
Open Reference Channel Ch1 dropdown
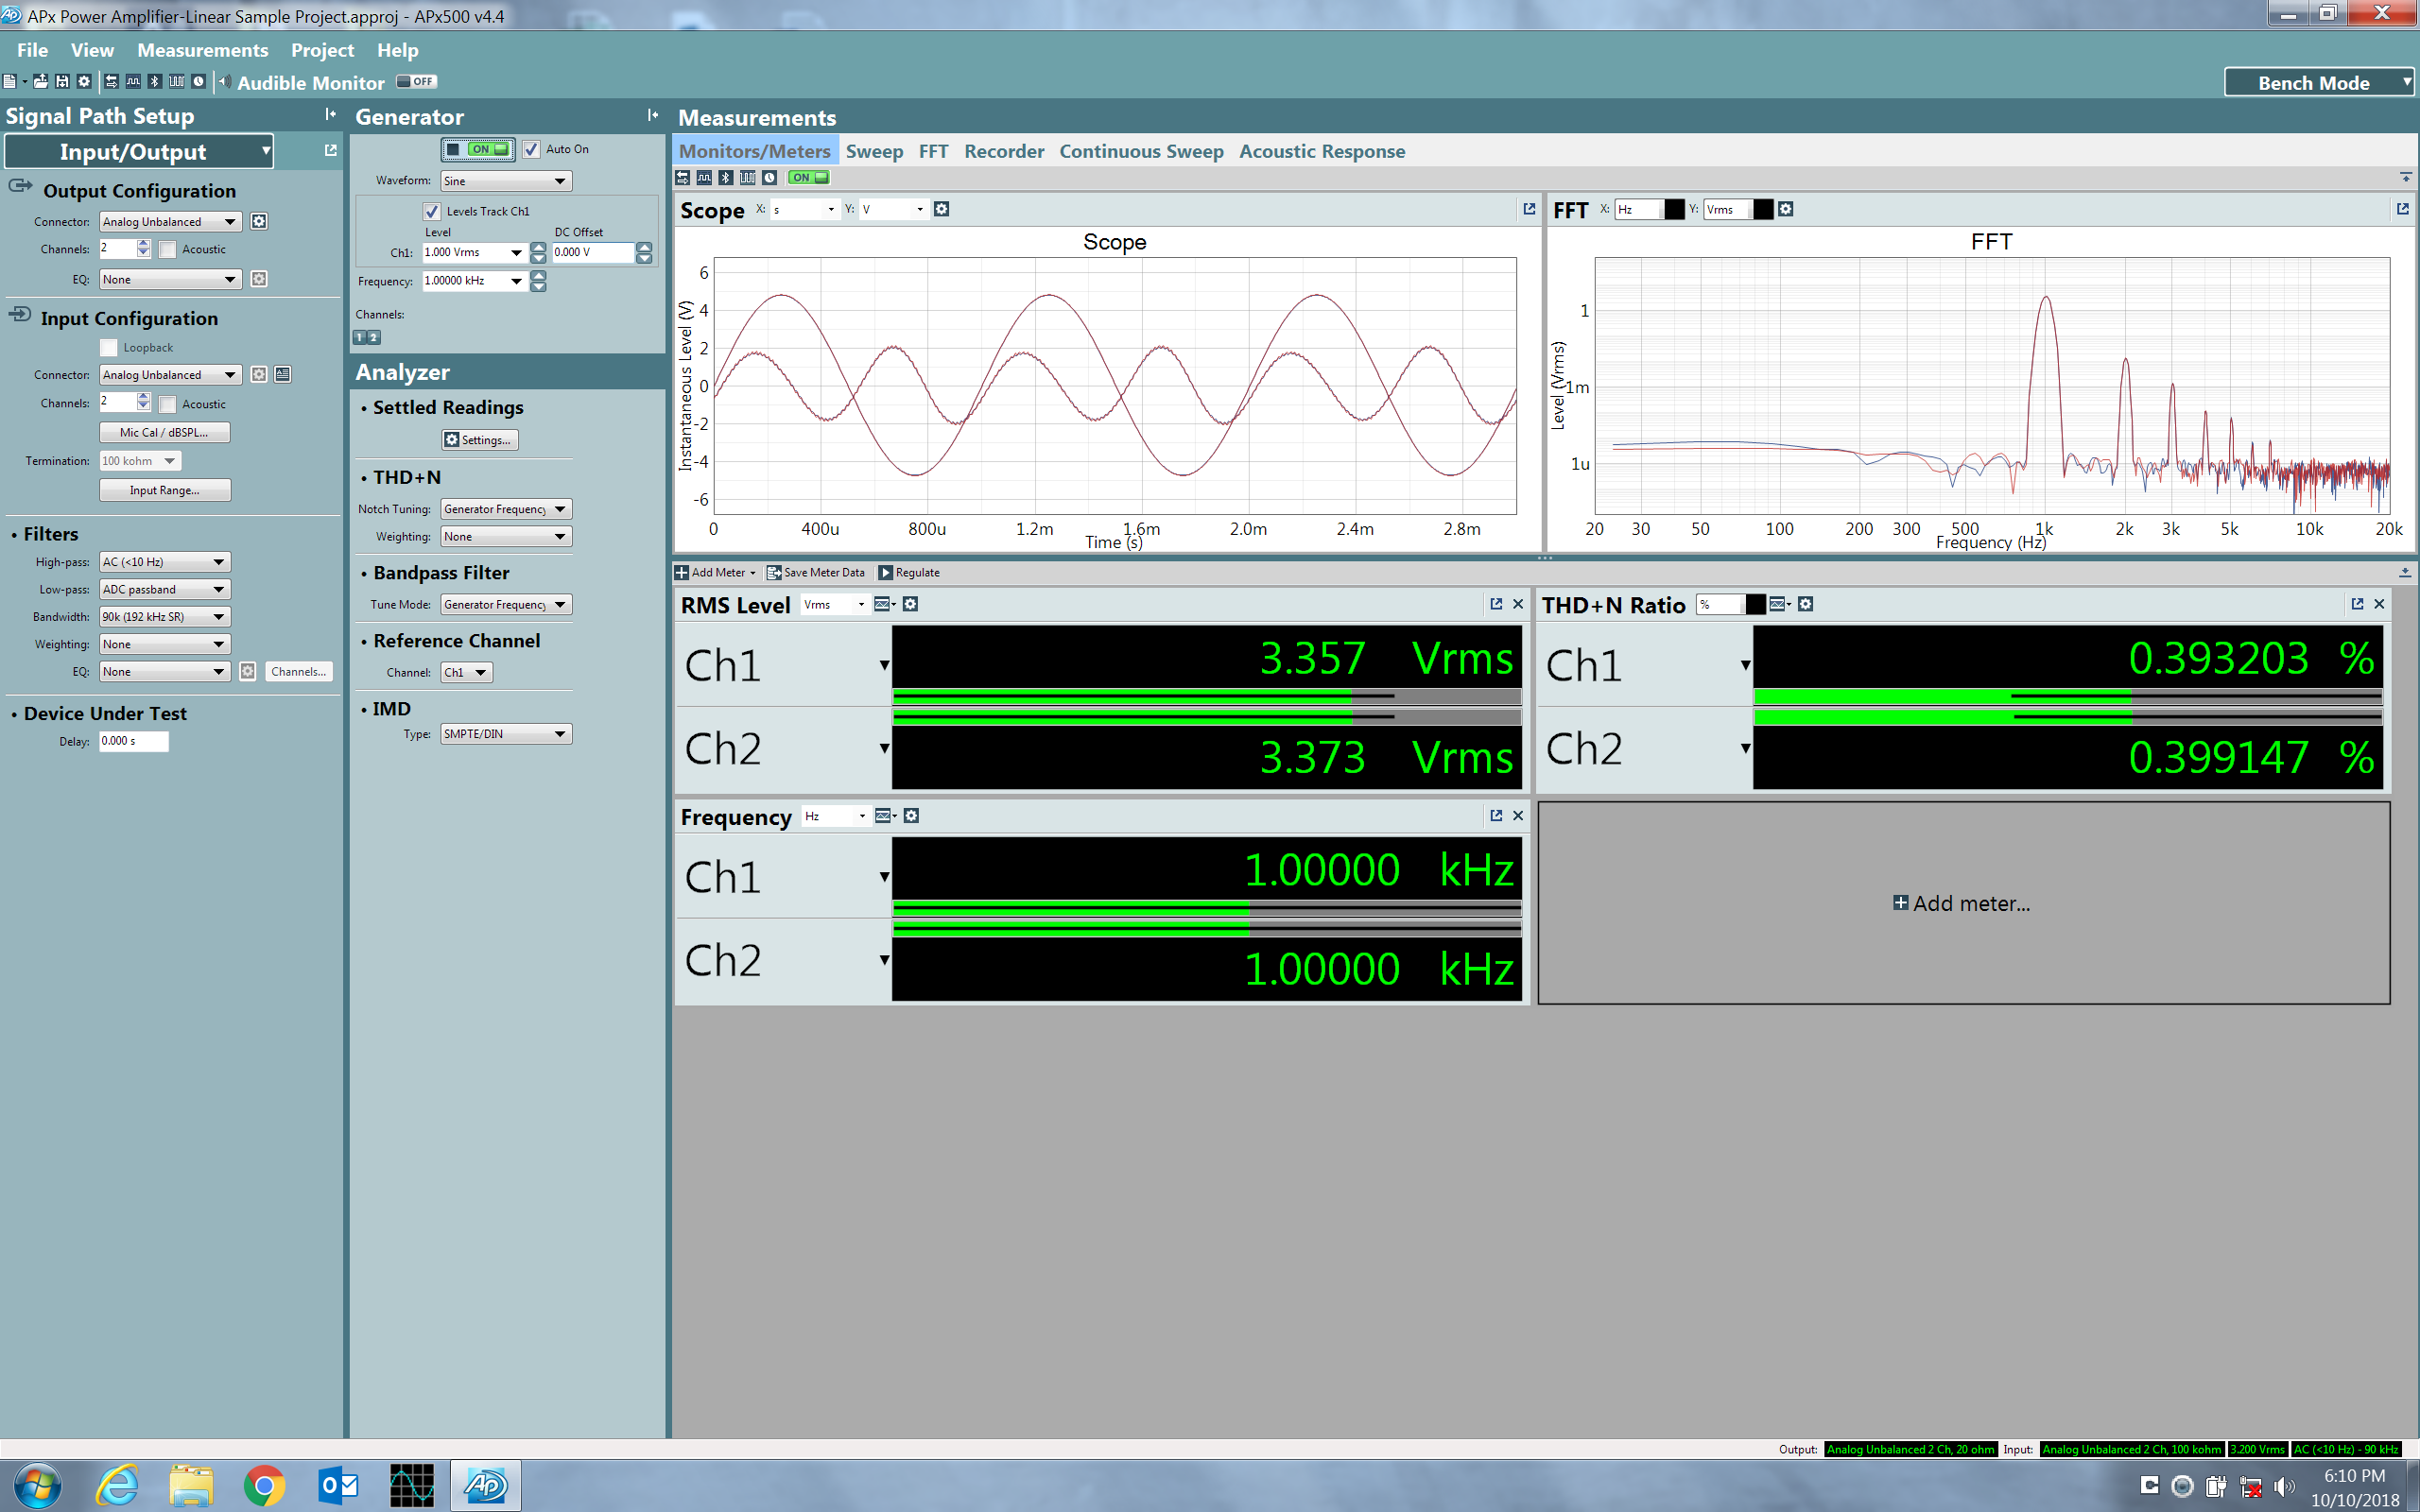point(467,672)
